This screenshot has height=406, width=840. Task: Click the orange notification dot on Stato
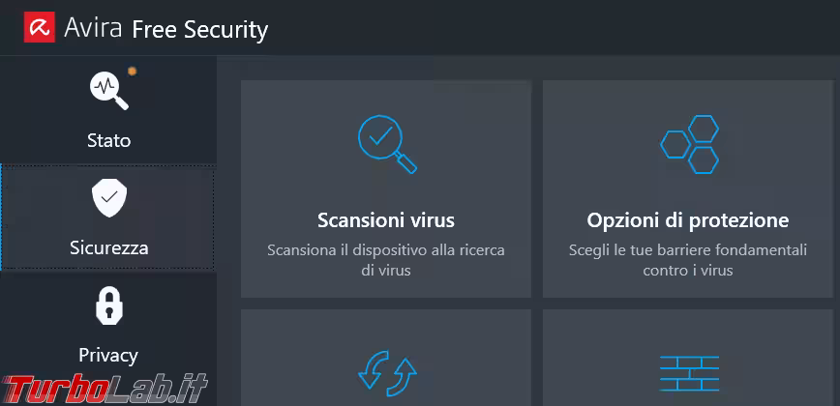[x=132, y=71]
